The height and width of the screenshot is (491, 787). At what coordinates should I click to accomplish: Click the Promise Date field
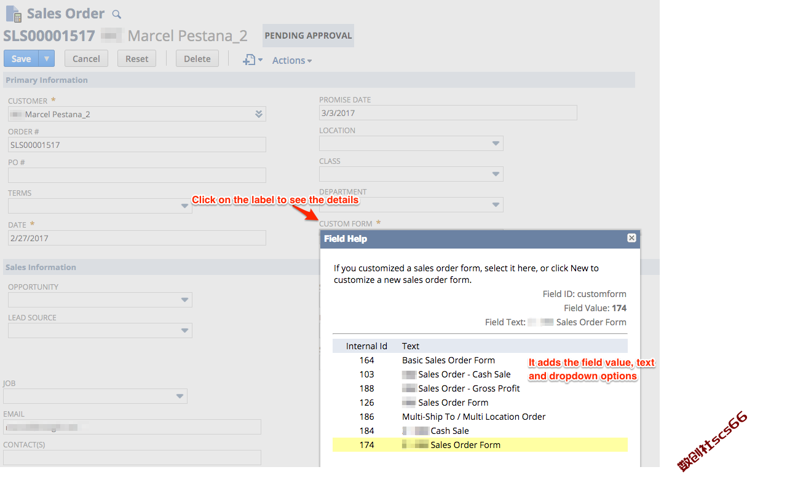448,113
